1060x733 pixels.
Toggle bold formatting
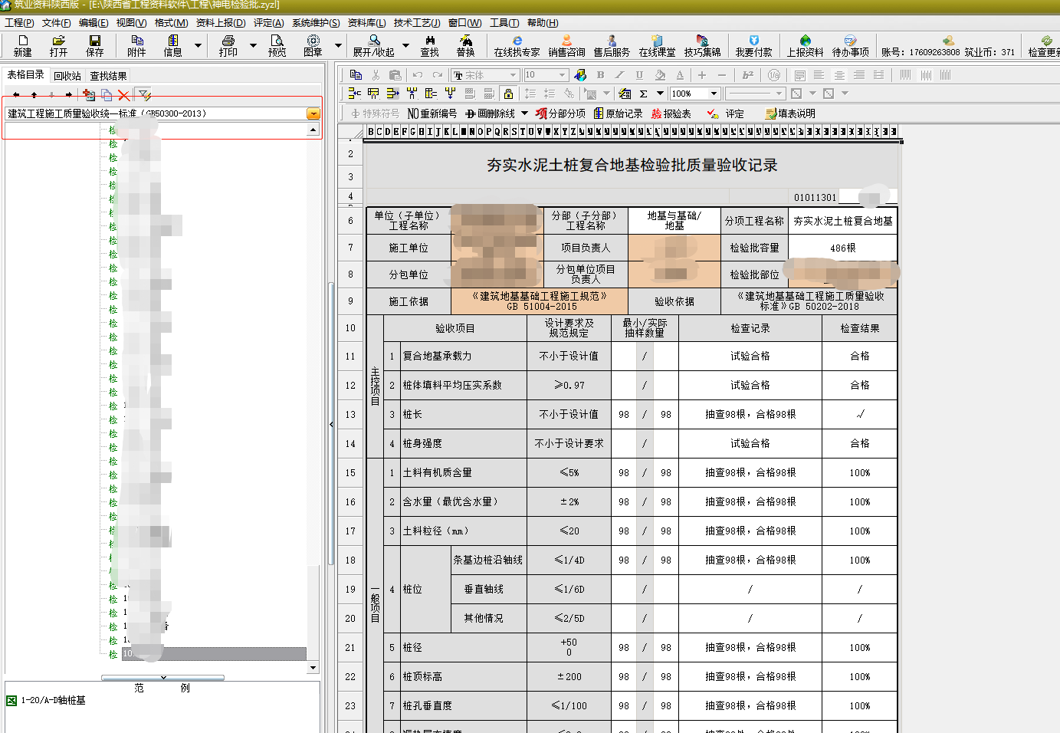coord(600,74)
